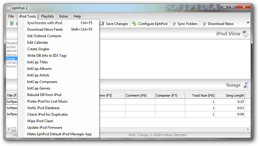Viewport: 259px width, 146px height.
Task: Open the Playlists menu
Action: click(x=47, y=16)
